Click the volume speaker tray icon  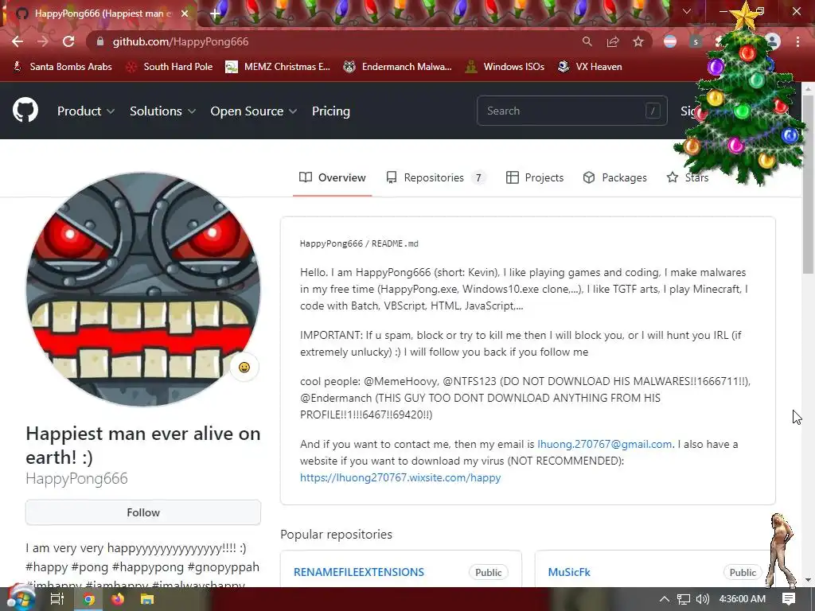coord(703,599)
